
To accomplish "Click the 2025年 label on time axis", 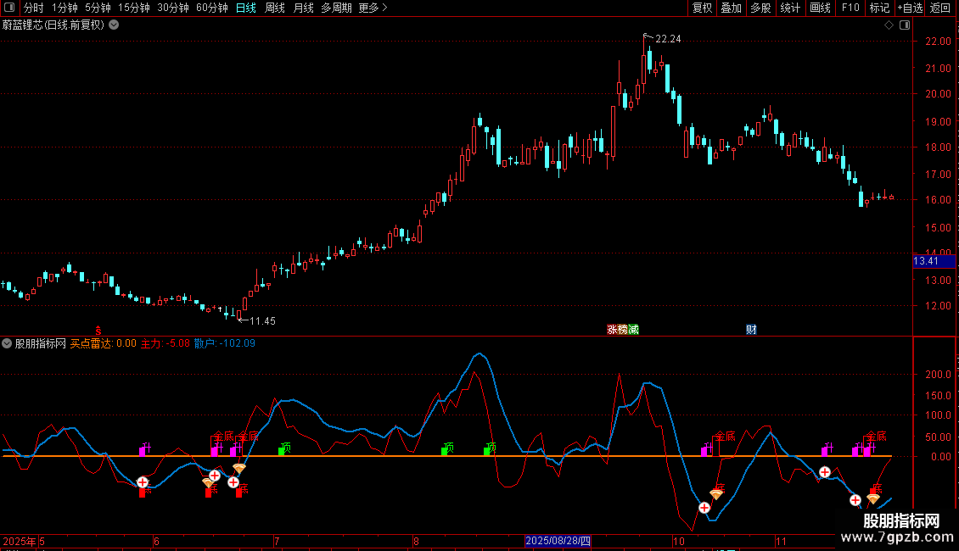I will tap(20, 541).
